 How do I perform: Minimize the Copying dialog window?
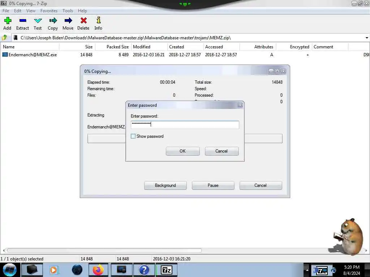(x=271, y=71)
